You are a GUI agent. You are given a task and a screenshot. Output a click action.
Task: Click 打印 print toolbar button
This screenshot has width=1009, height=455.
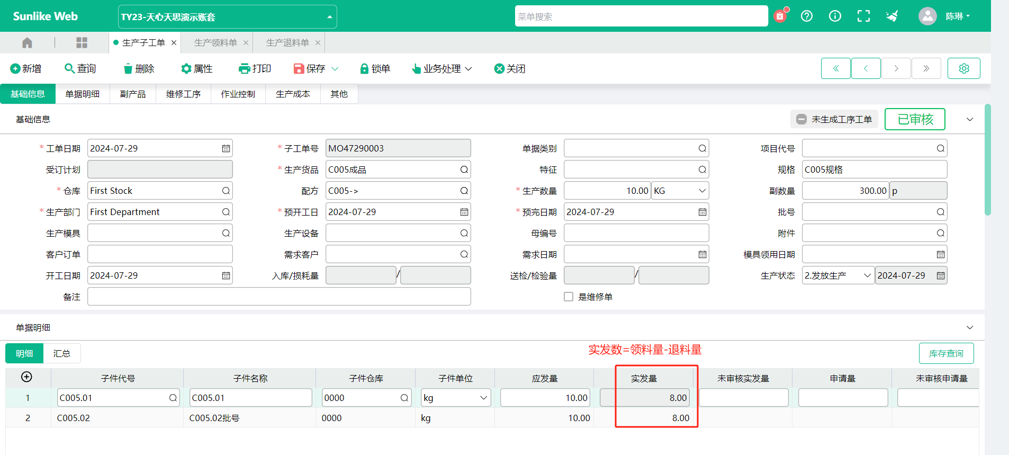pyautogui.click(x=255, y=68)
